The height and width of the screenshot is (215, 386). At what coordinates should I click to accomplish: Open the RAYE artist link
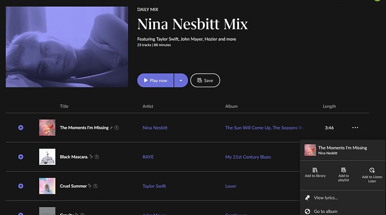pos(148,157)
